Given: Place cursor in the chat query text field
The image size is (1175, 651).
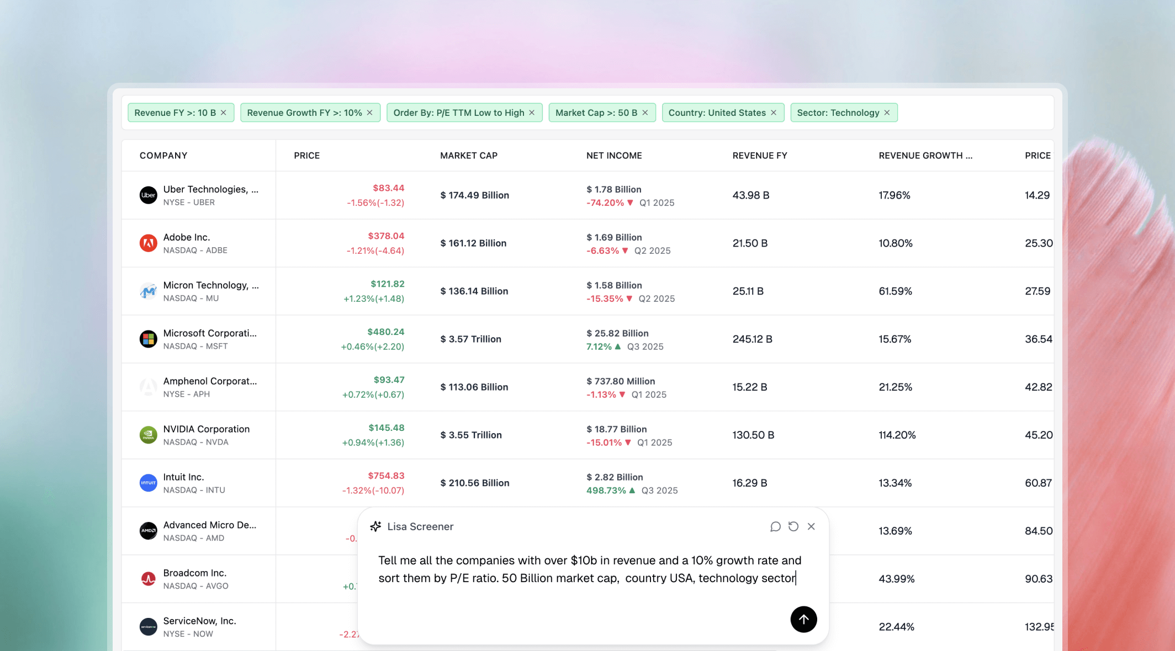Looking at the screenshot, I should click(x=585, y=569).
